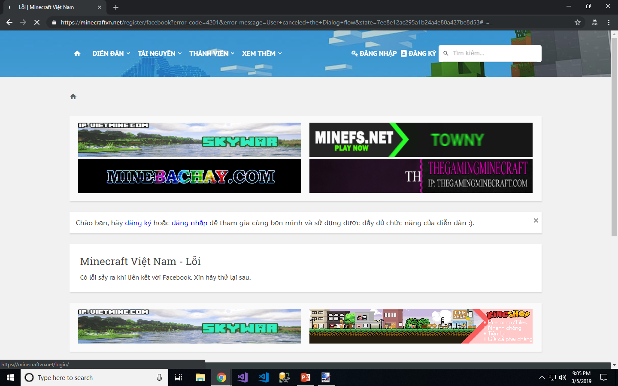
Task: Click the scrollbar up arrow
Action: point(614,33)
